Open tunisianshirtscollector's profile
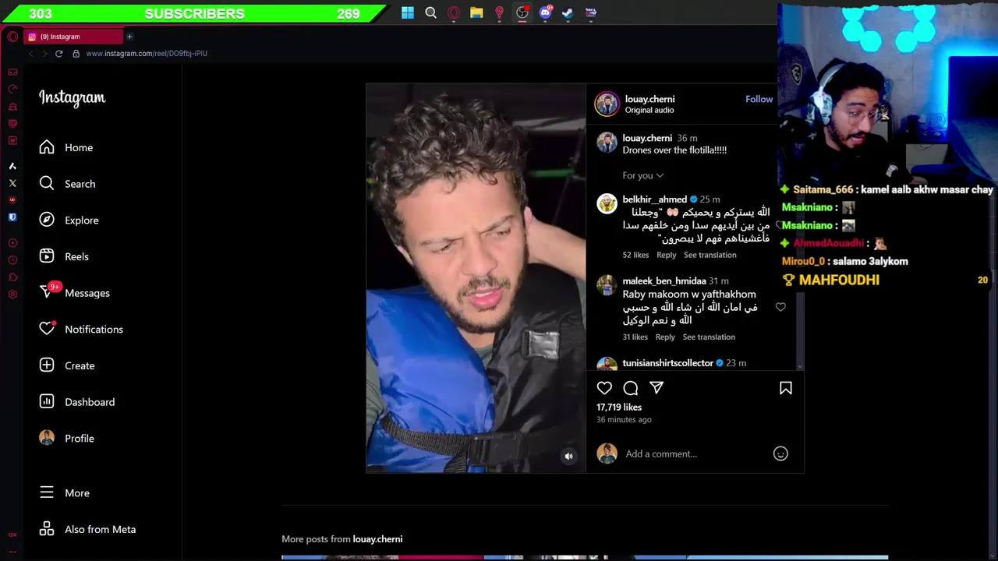Screen dimensions: 998x561 click(667, 363)
